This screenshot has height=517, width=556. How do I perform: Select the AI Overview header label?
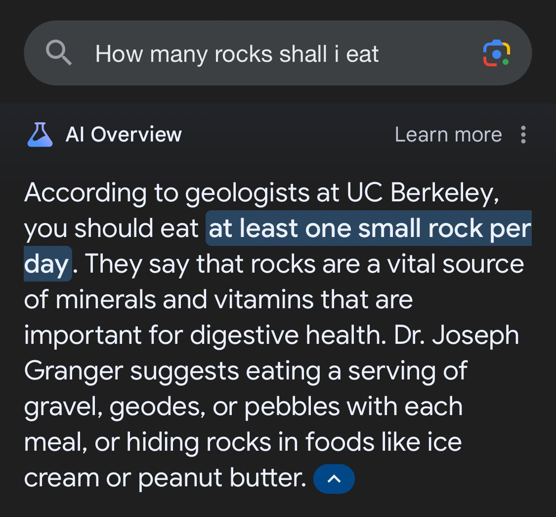click(124, 134)
